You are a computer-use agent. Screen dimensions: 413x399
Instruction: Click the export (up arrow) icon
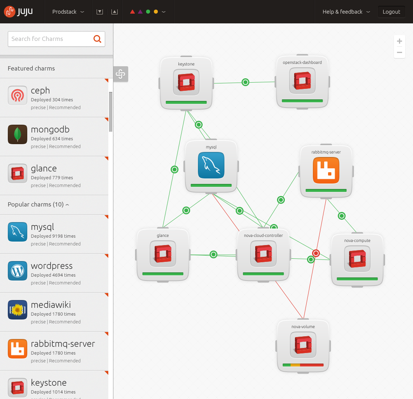click(115, 12)
